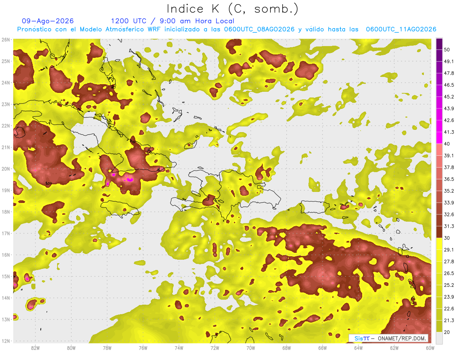Click the map title "Indice K (C, somb.)"

pos(233,9)
